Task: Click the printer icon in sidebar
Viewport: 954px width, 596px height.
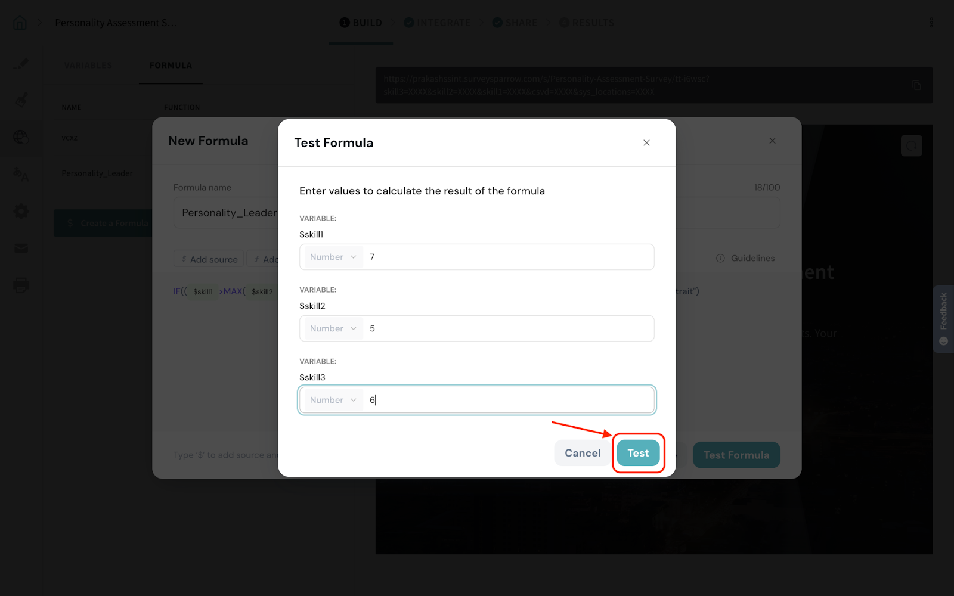Action: click(21, 285)
